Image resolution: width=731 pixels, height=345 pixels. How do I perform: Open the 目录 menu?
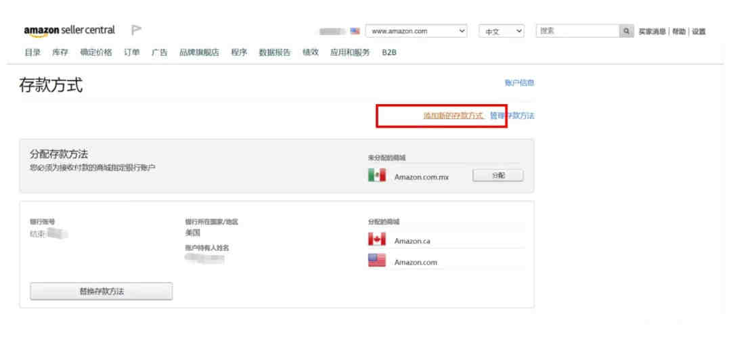pyautogui.click(x=32, y=53)
